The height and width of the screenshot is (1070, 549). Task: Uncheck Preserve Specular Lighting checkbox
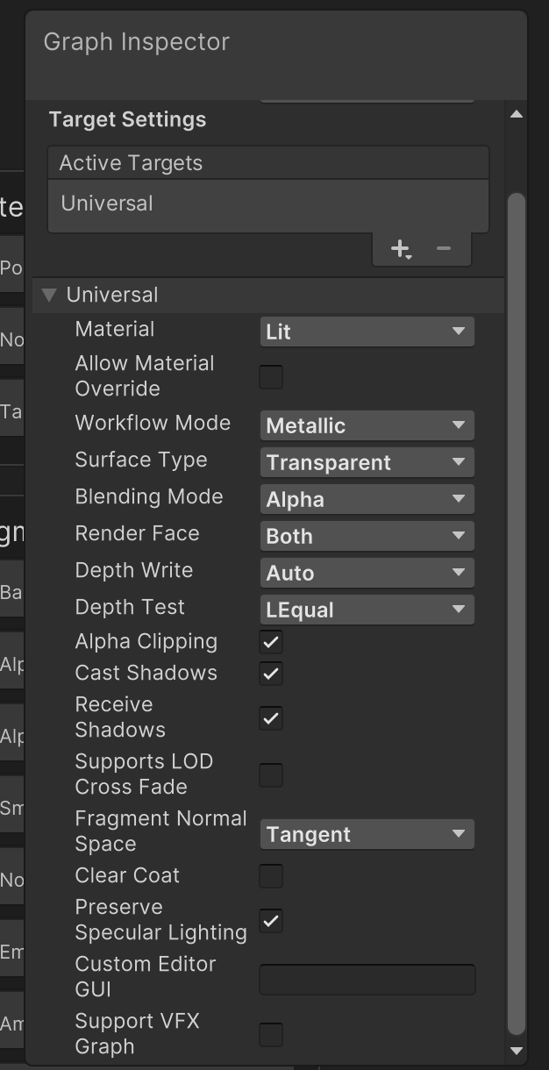271,921
